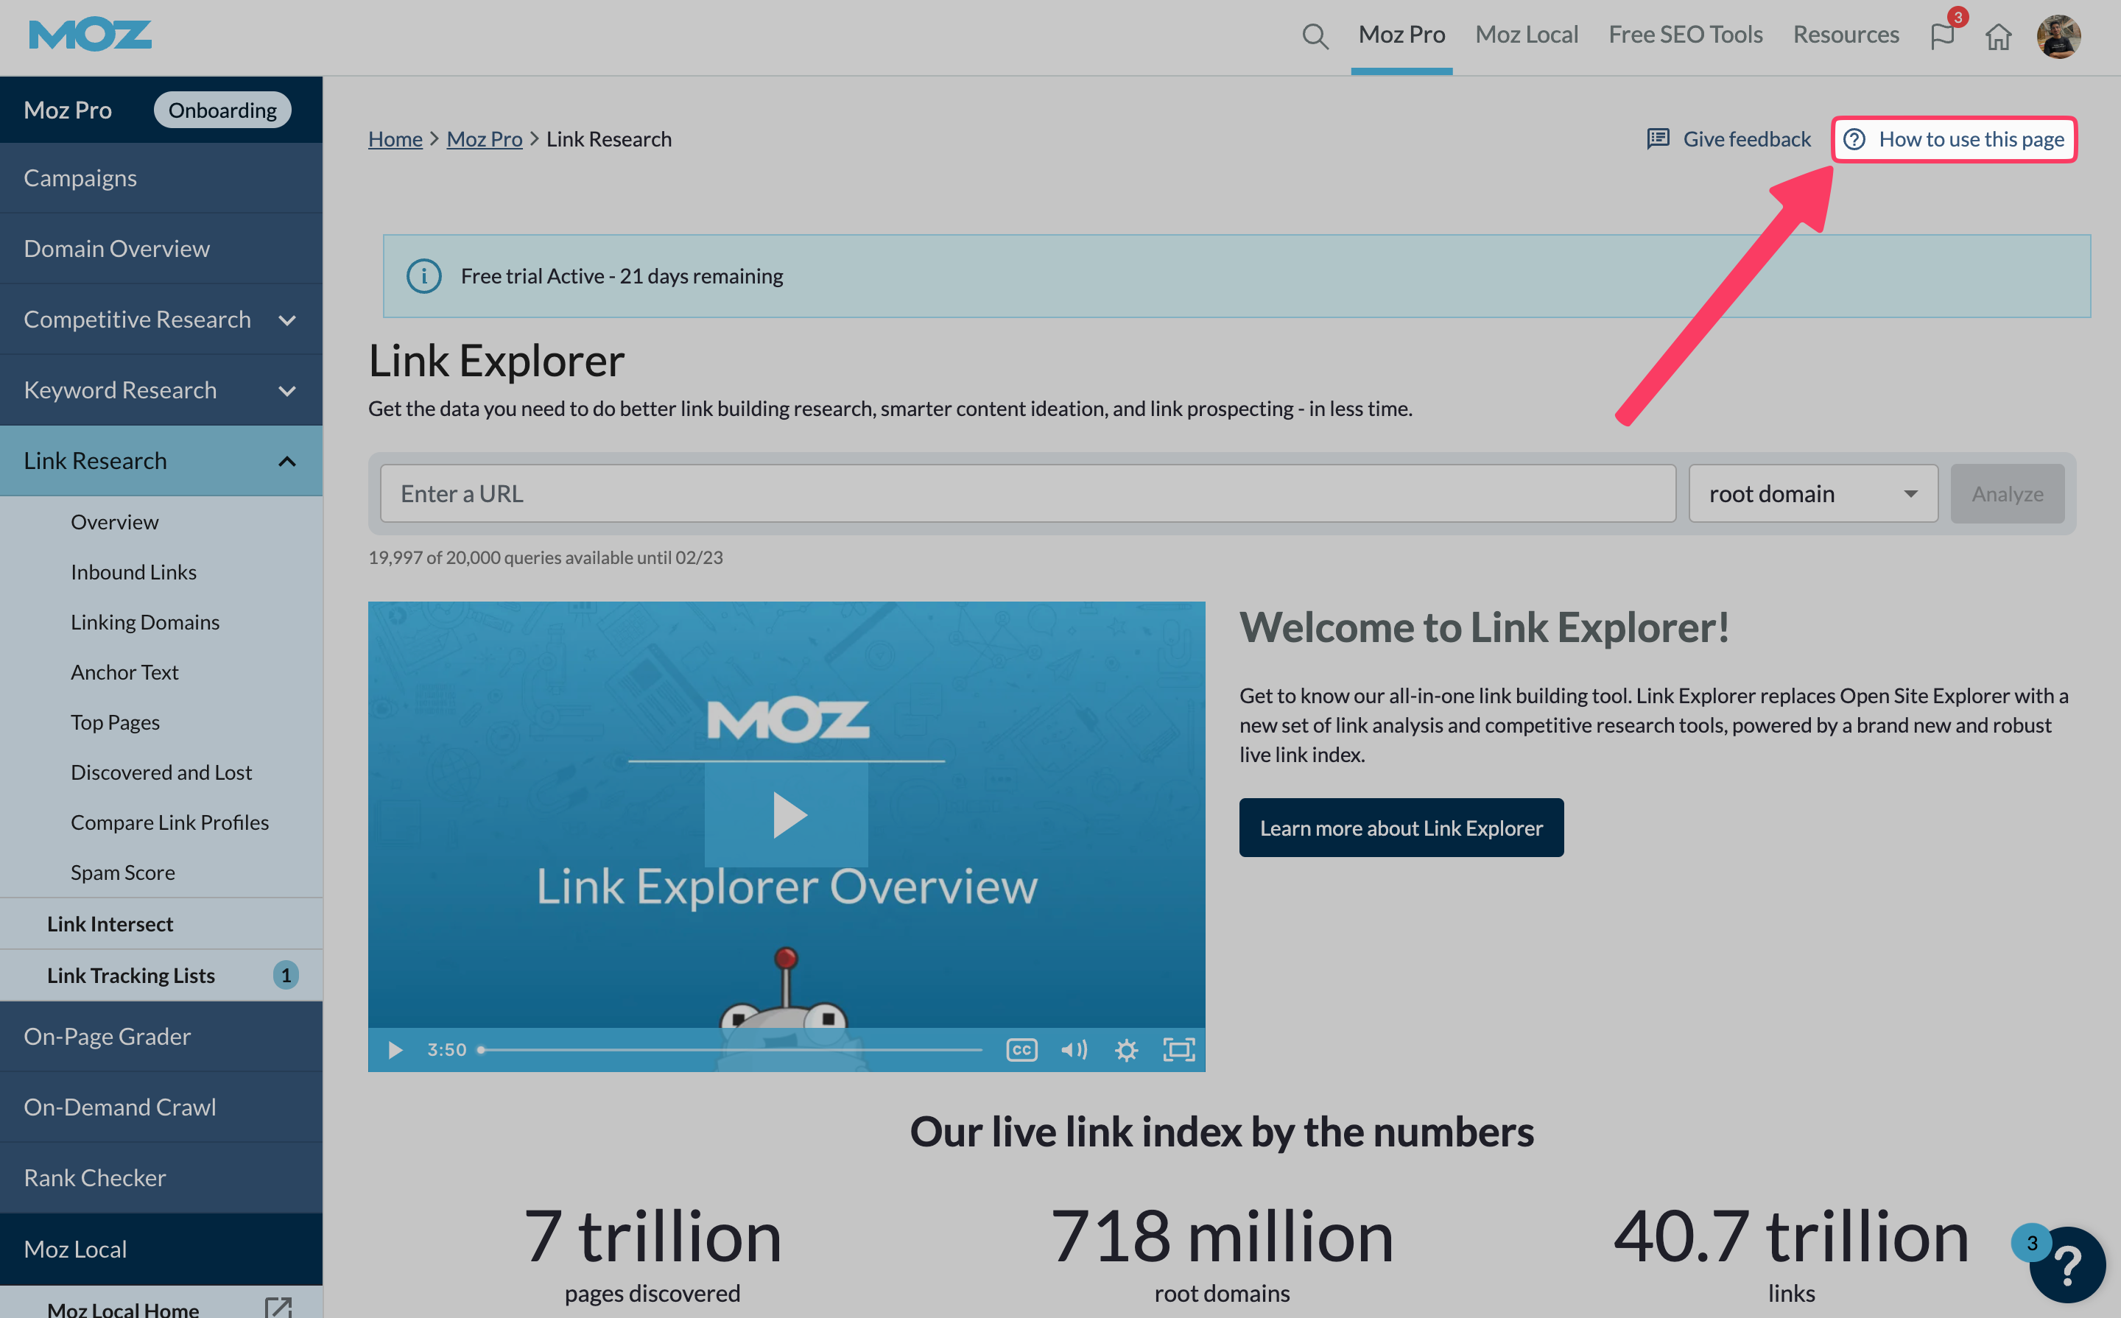Enter video fullscreen mode
This screenshot has width=2121, height=1318.
coord(1178,1049)
